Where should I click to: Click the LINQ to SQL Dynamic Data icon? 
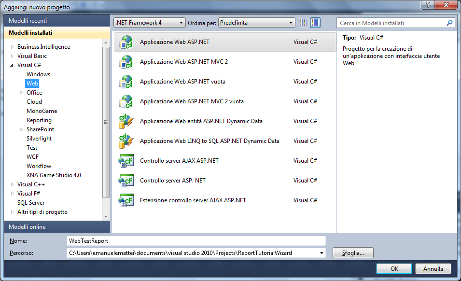point(126,141)
